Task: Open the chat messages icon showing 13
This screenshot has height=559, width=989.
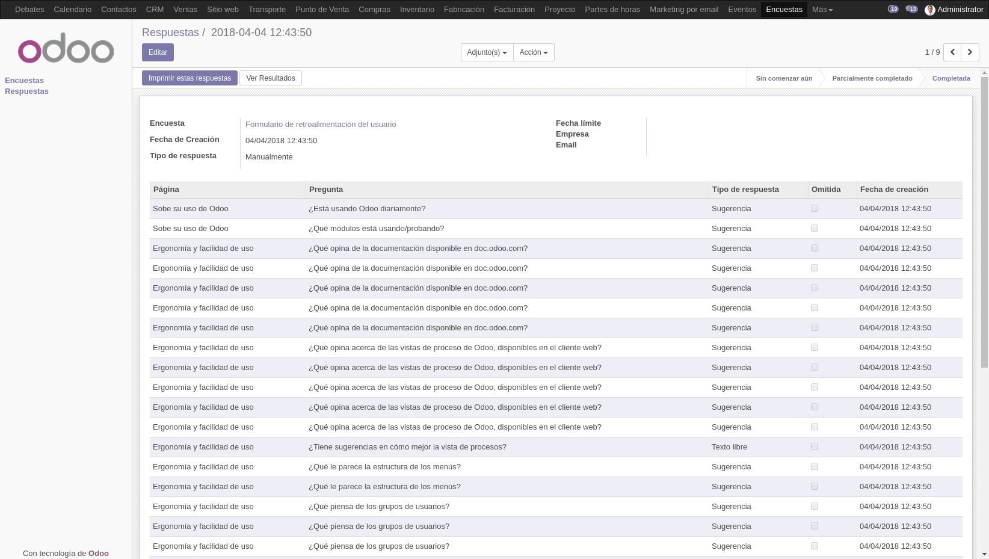Action: tap(912, 9)
